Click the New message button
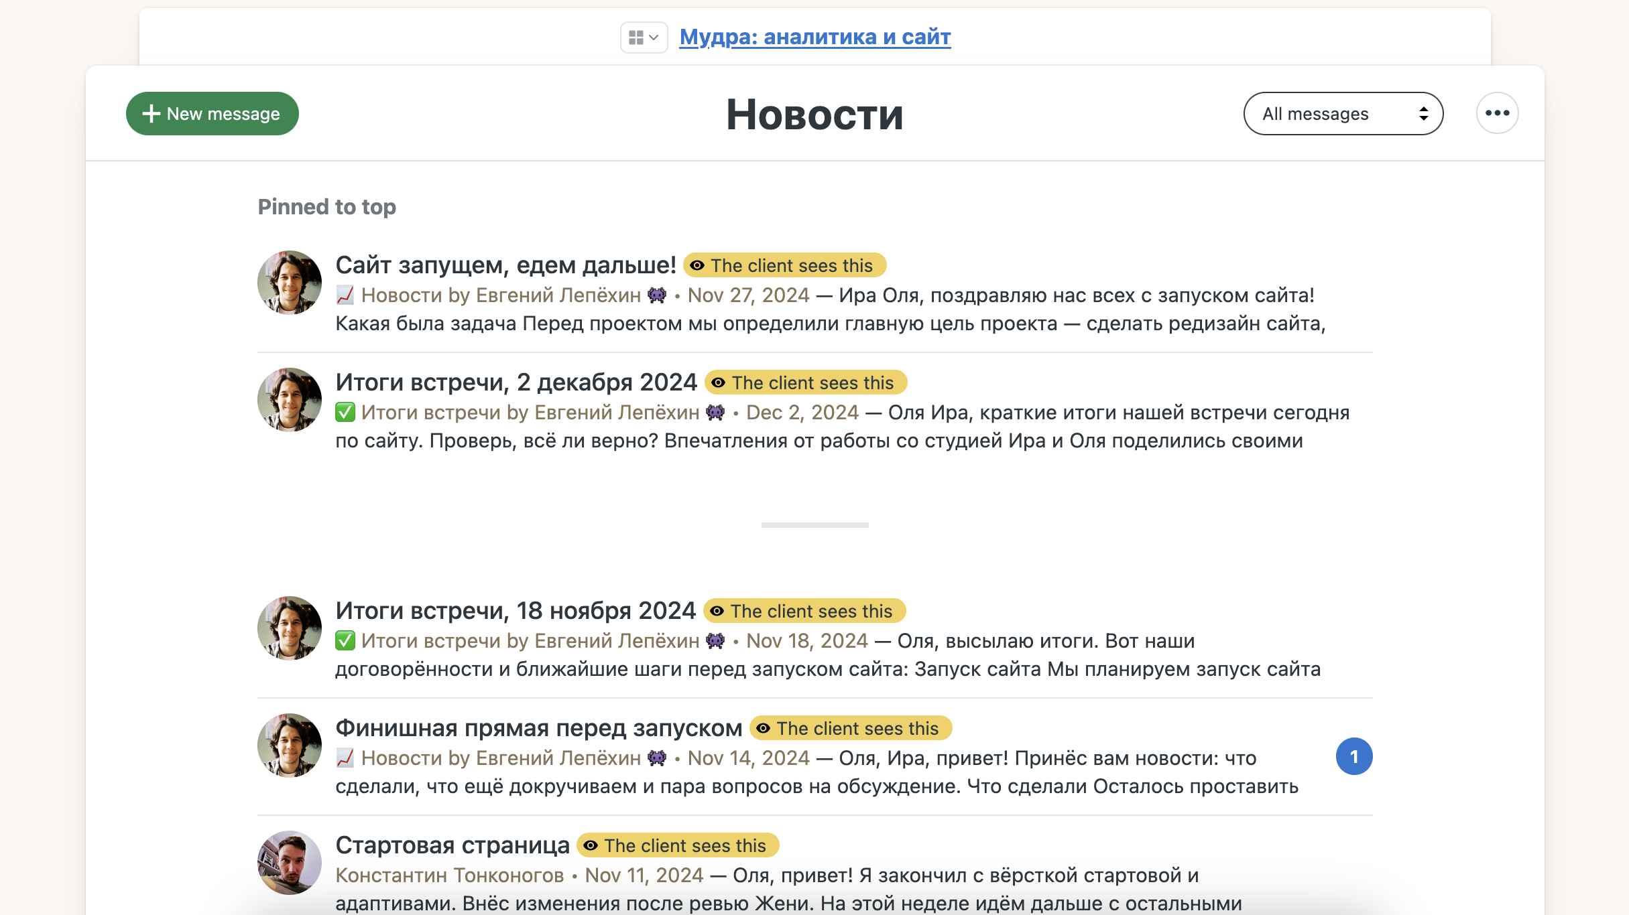 (212, 114)
